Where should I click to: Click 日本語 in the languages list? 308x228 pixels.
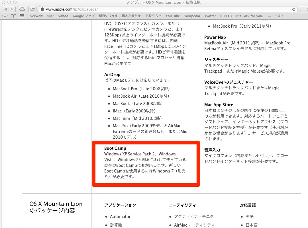(251, 225)
